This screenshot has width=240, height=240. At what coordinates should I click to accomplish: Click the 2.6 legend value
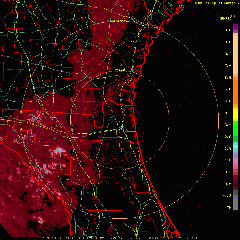[x=228, y=137]
